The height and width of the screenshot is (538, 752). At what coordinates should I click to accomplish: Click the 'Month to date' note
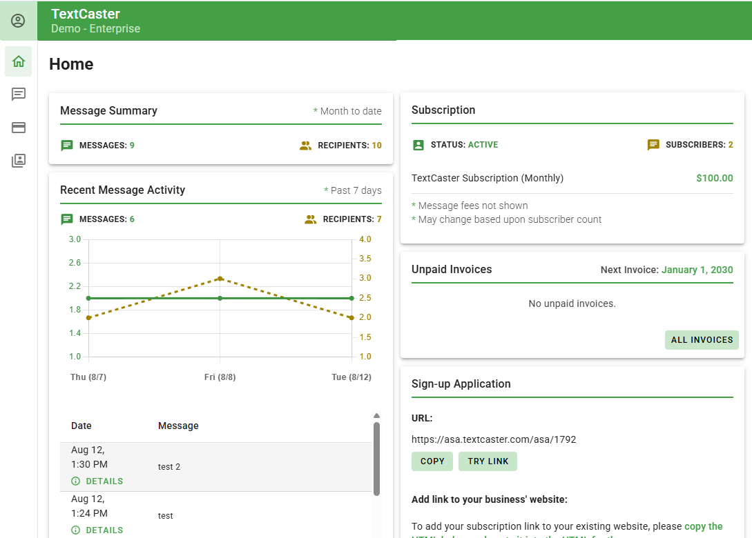351,111
